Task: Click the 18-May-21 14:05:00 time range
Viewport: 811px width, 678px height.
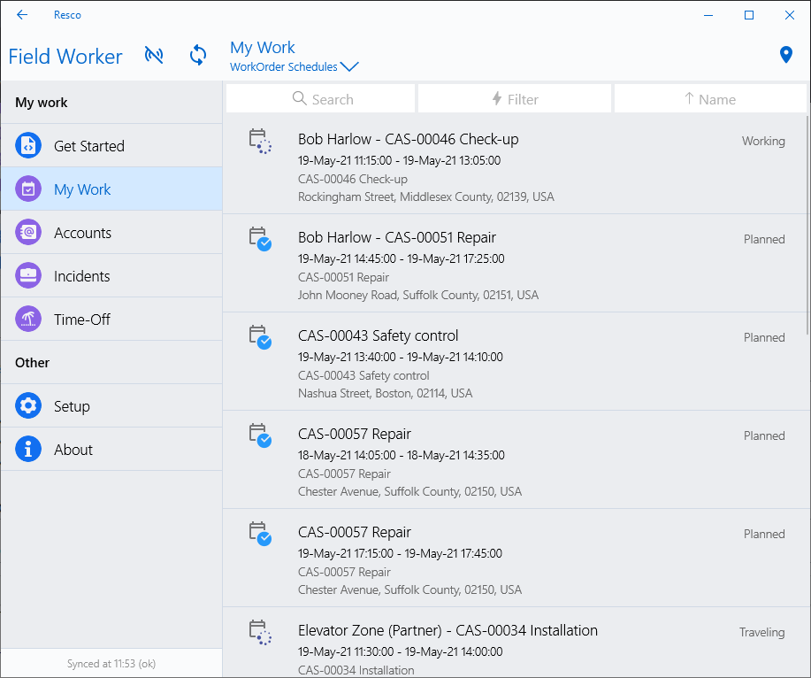Action: [401, 455]
